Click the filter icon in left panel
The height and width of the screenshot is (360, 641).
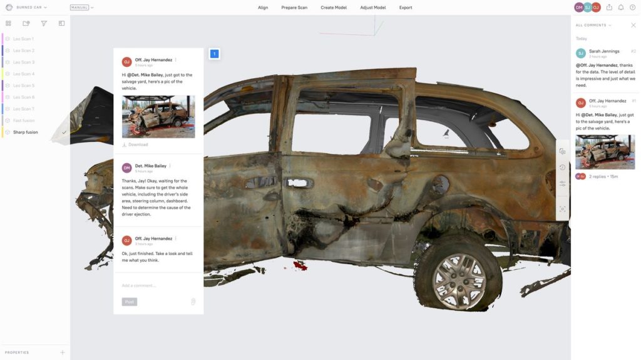(44, 23)
